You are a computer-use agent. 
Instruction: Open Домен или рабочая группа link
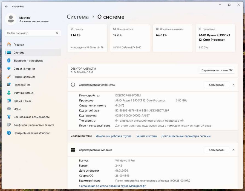(x=114, y=136)
